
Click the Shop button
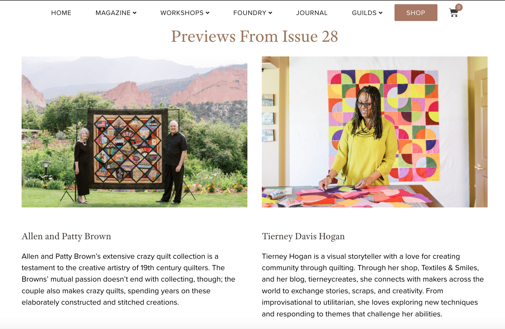click(416, 13)
